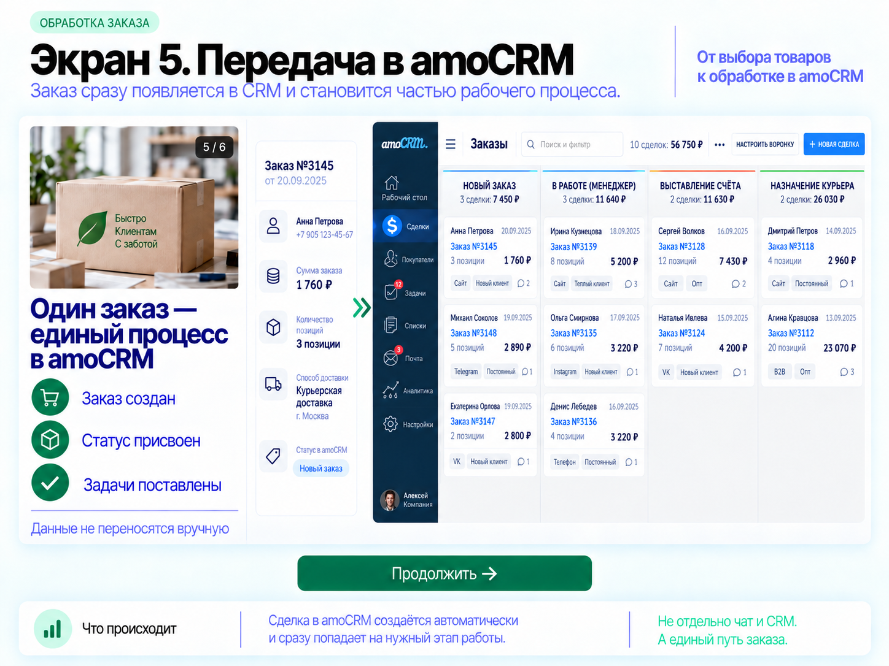Screen dimensions: 889x666
Task: Click the box icon beside Количество позиций
Action: [x=273, y=327]
